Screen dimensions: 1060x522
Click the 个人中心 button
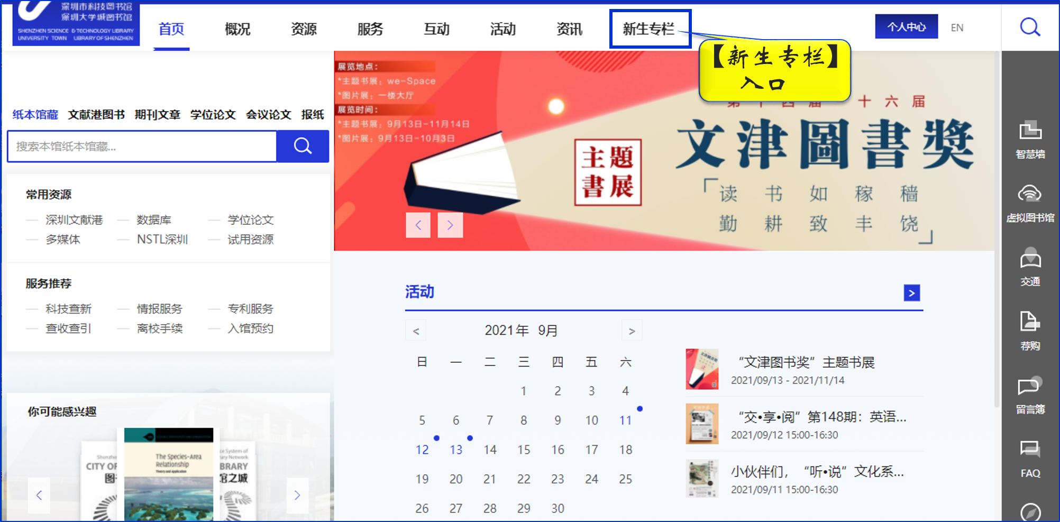click(x=906, y=27)
